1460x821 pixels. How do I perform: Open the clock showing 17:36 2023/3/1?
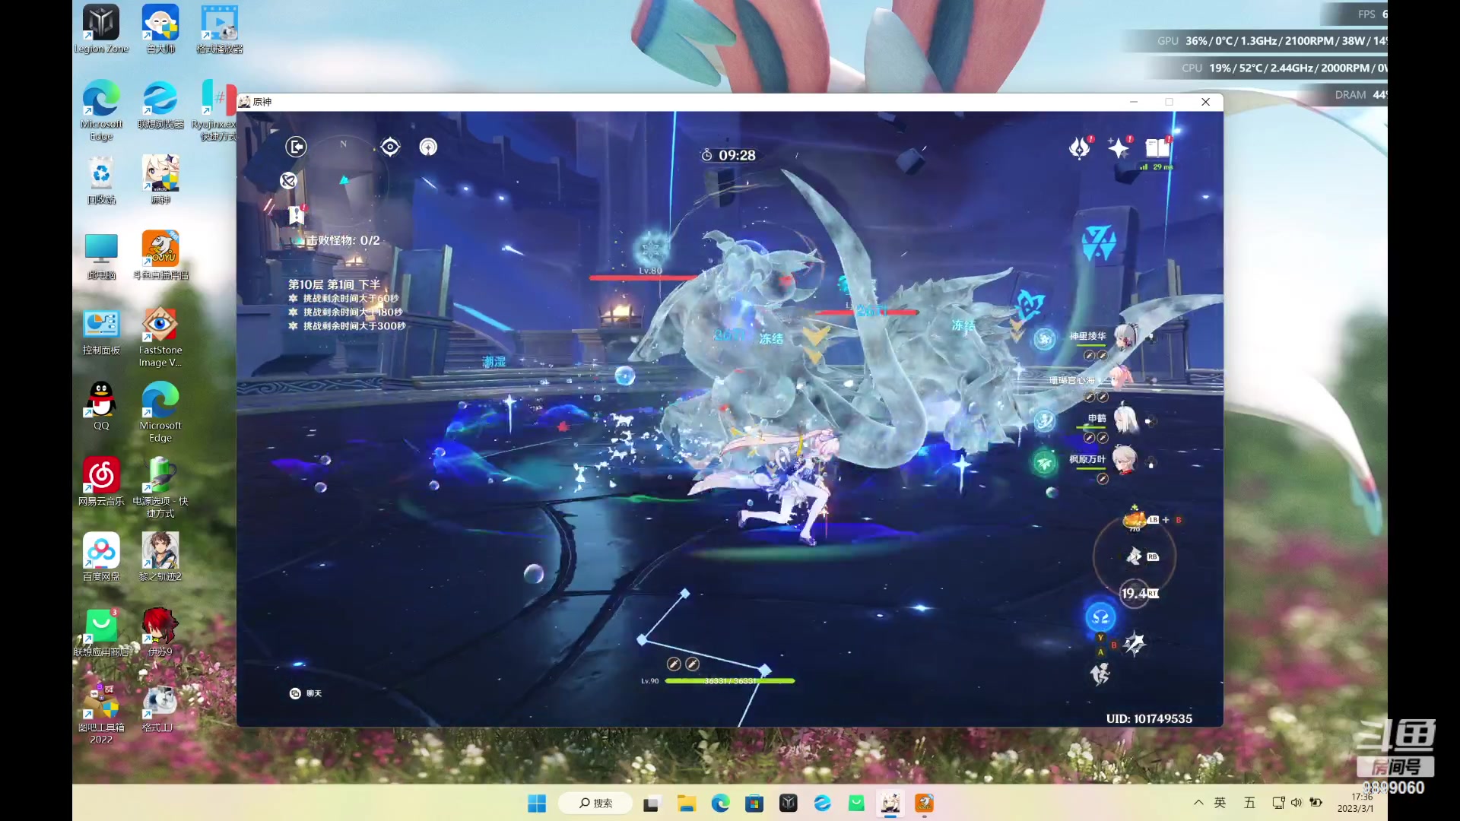1357,803
